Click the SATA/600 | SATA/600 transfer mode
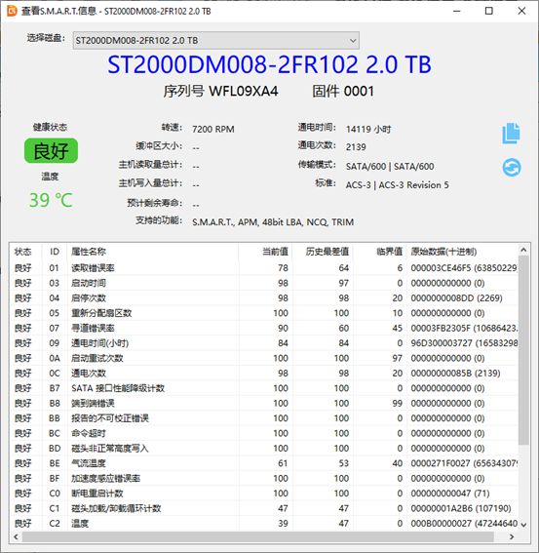The image size is (539, 553). (x=390, y=166)
